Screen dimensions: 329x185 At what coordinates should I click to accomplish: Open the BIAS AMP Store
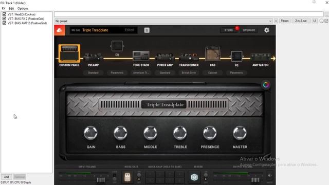228,30
